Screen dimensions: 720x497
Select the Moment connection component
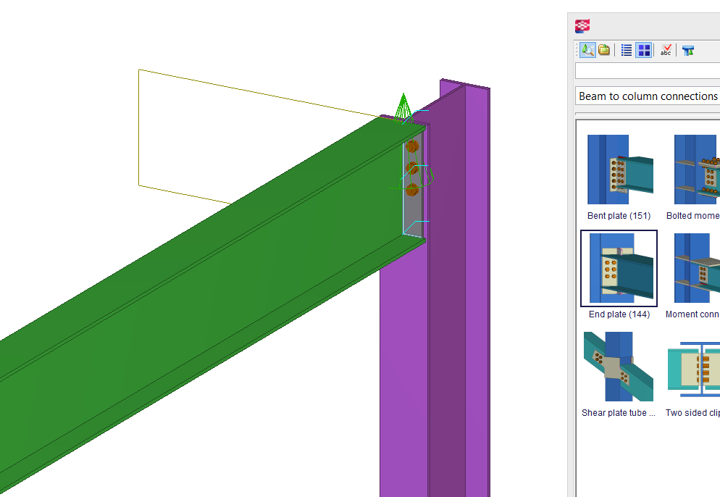click(x=694, y=268)
